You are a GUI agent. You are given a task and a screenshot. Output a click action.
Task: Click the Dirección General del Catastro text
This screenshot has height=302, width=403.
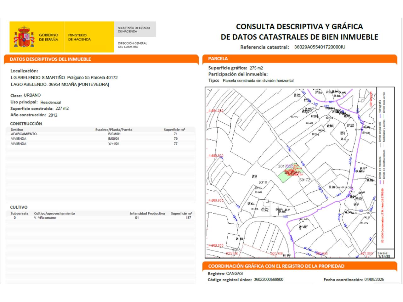(132, 45)
